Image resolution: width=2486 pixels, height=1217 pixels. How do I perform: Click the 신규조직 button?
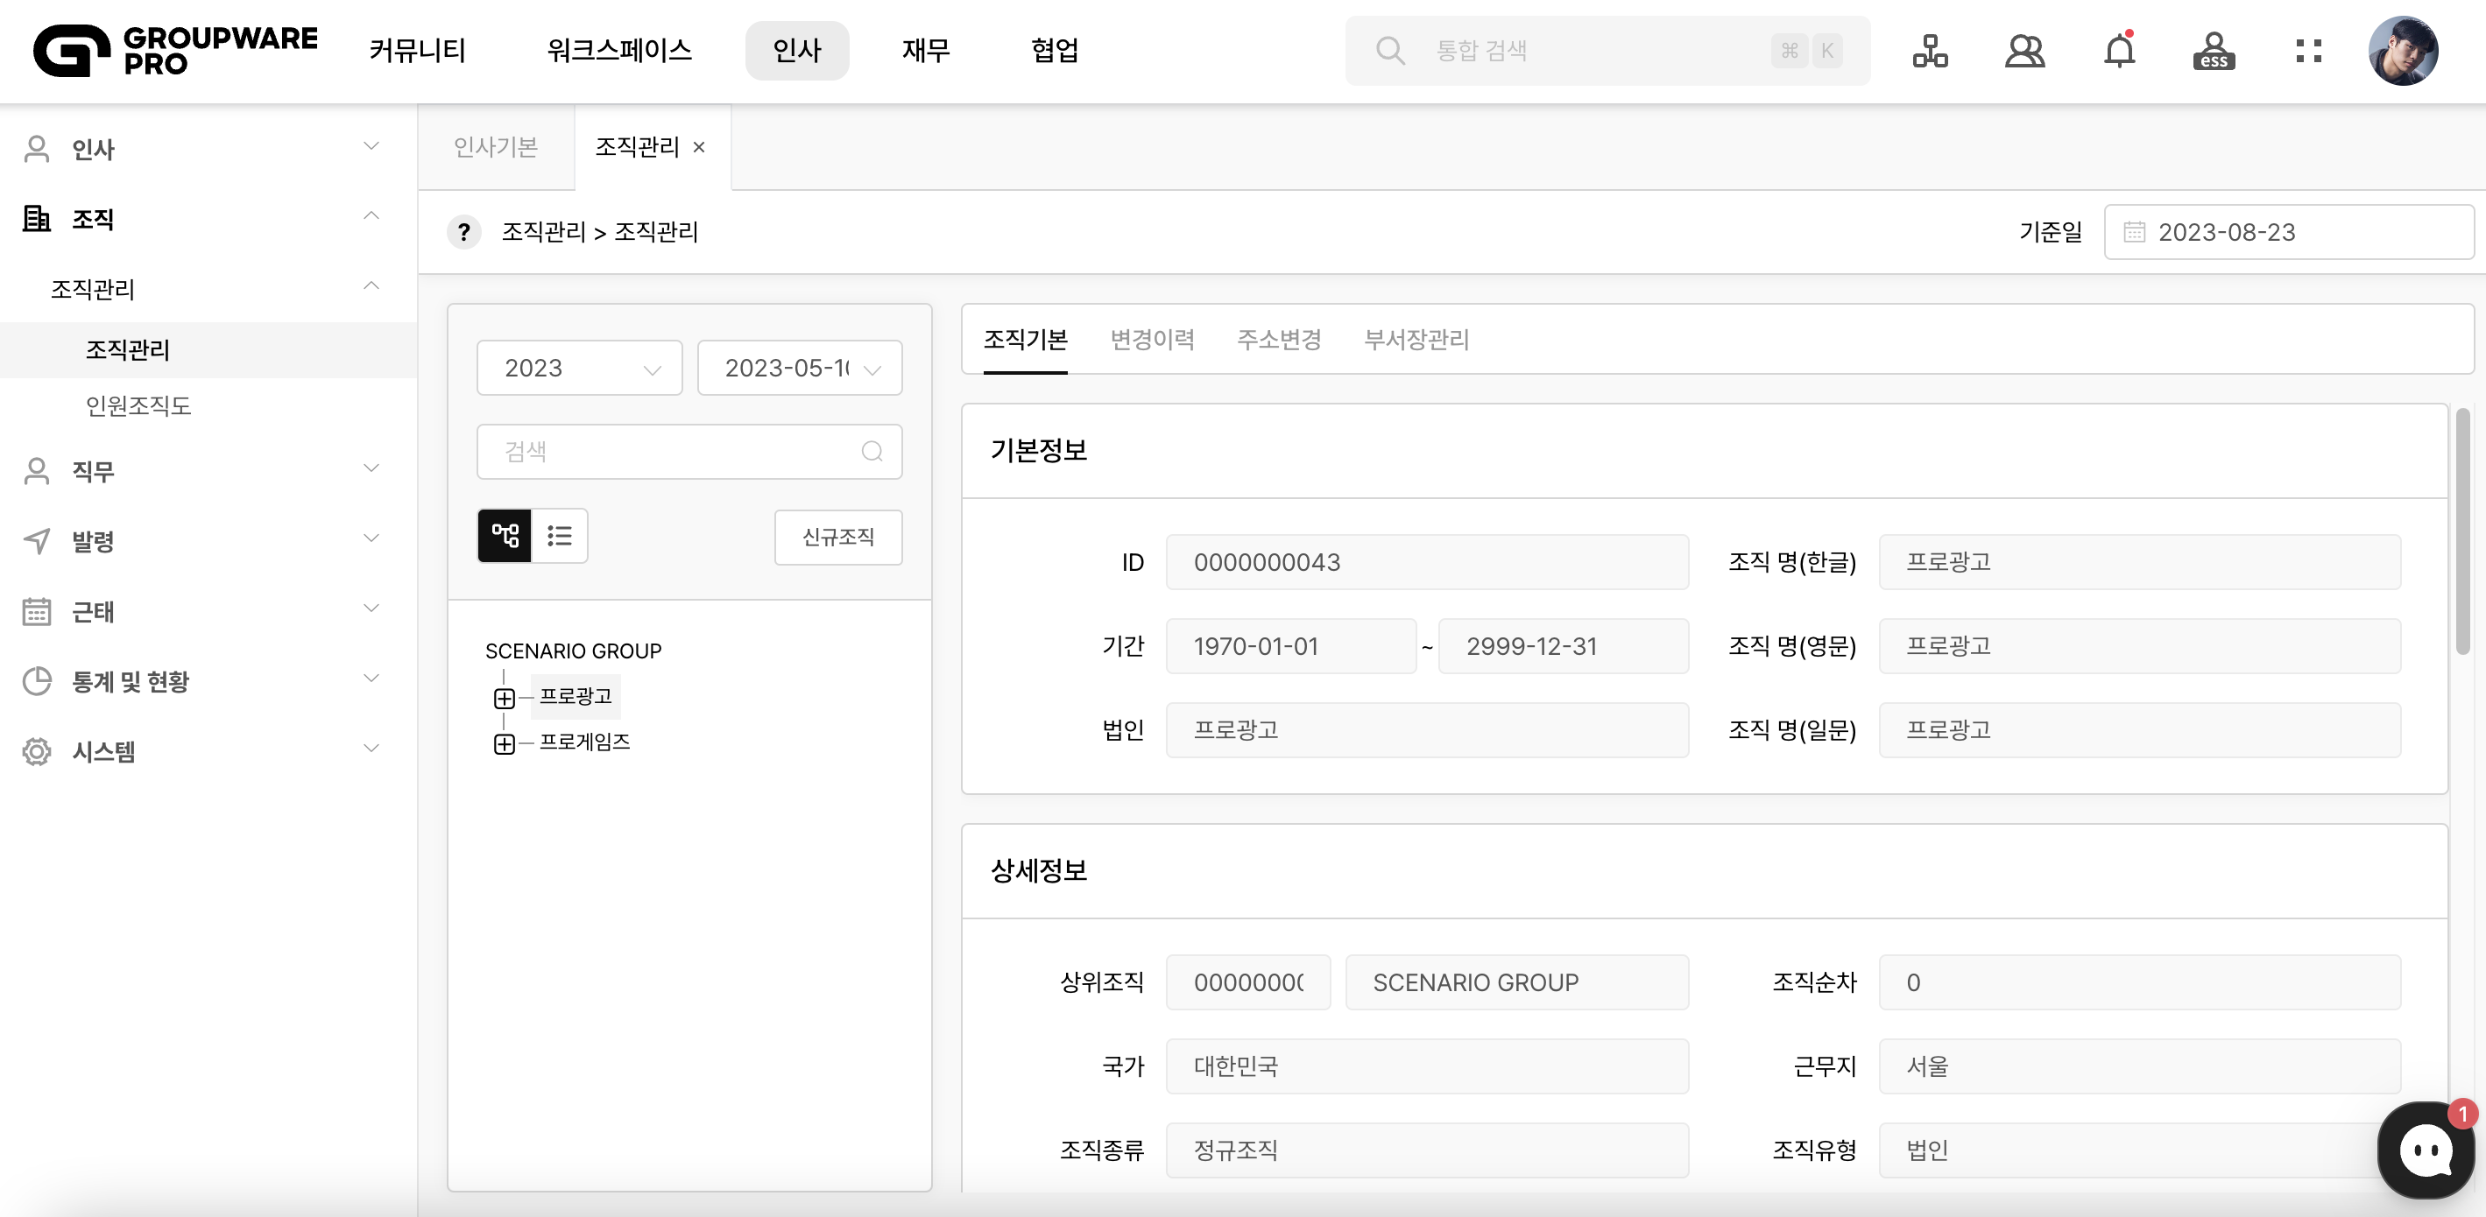click(x=837, y=537)
